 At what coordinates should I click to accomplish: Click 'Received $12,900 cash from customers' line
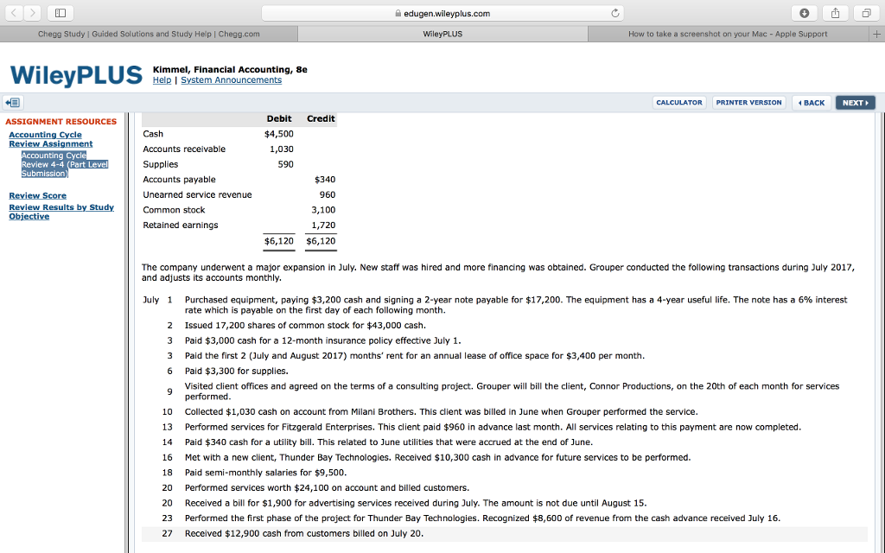303,534
